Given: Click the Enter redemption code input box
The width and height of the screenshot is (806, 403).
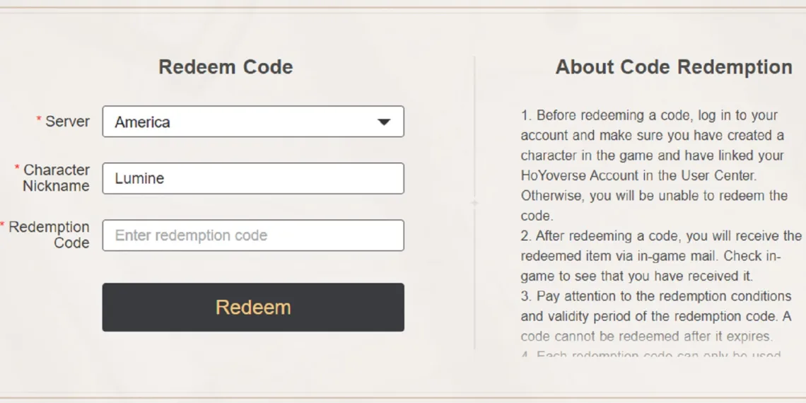Looking at the screenshot, I should 253,235.
